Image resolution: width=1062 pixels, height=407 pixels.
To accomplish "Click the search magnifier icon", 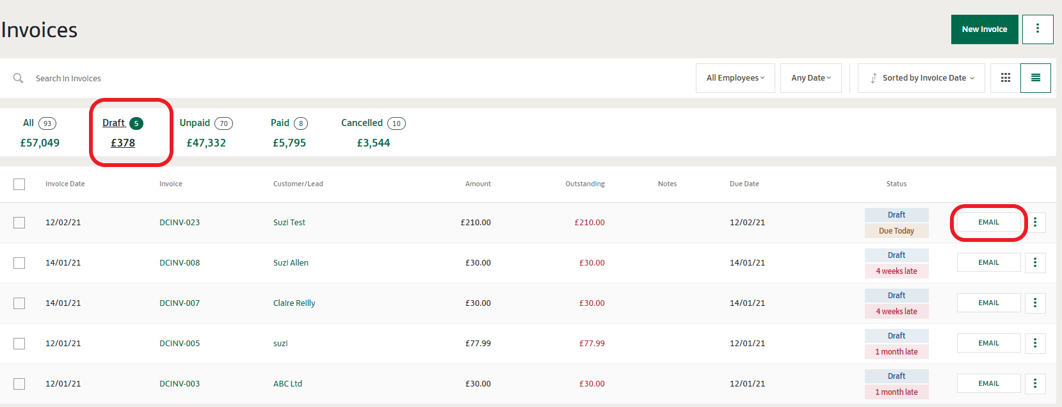I will (x=19, y=78).
